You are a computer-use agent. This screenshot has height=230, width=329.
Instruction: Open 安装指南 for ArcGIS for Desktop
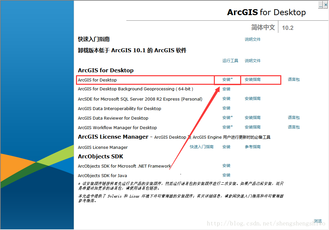253,80
